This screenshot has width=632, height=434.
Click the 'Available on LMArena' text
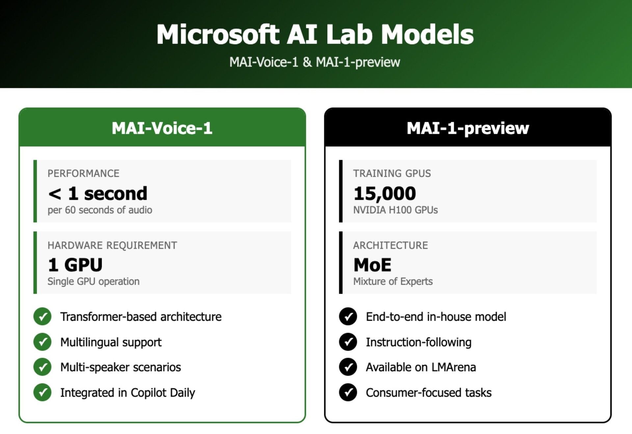[x=421, y=367]
